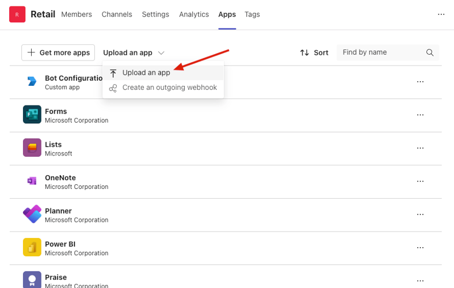This screenshot has height=288, width=454.
Task: Switch to the Analytics tab
Action: click(x=194, y=14)
